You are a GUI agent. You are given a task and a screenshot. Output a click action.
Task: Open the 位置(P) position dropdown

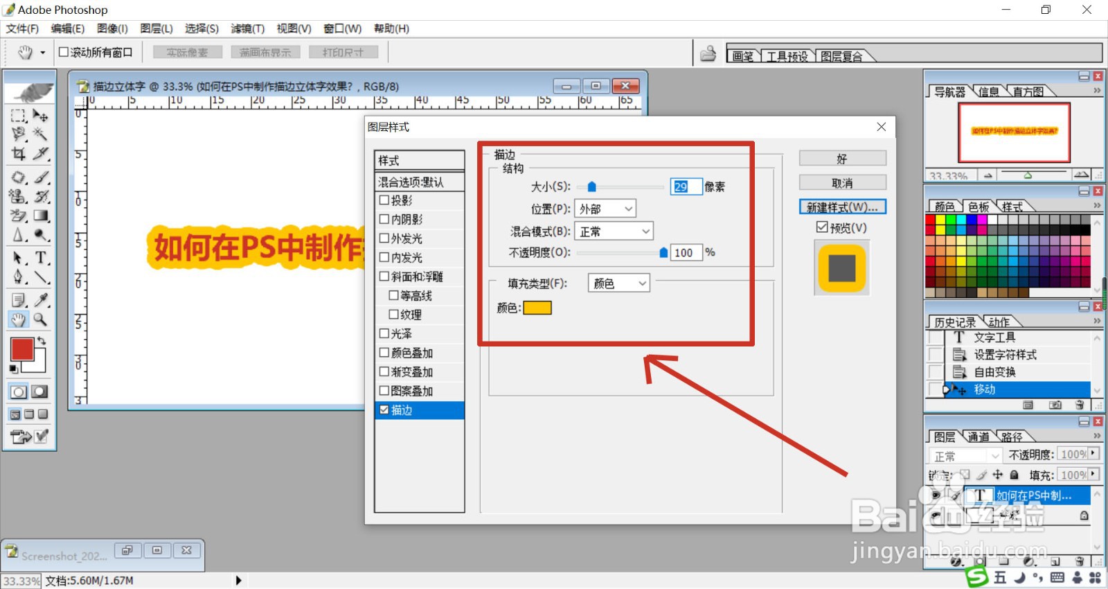coord(605,209)
